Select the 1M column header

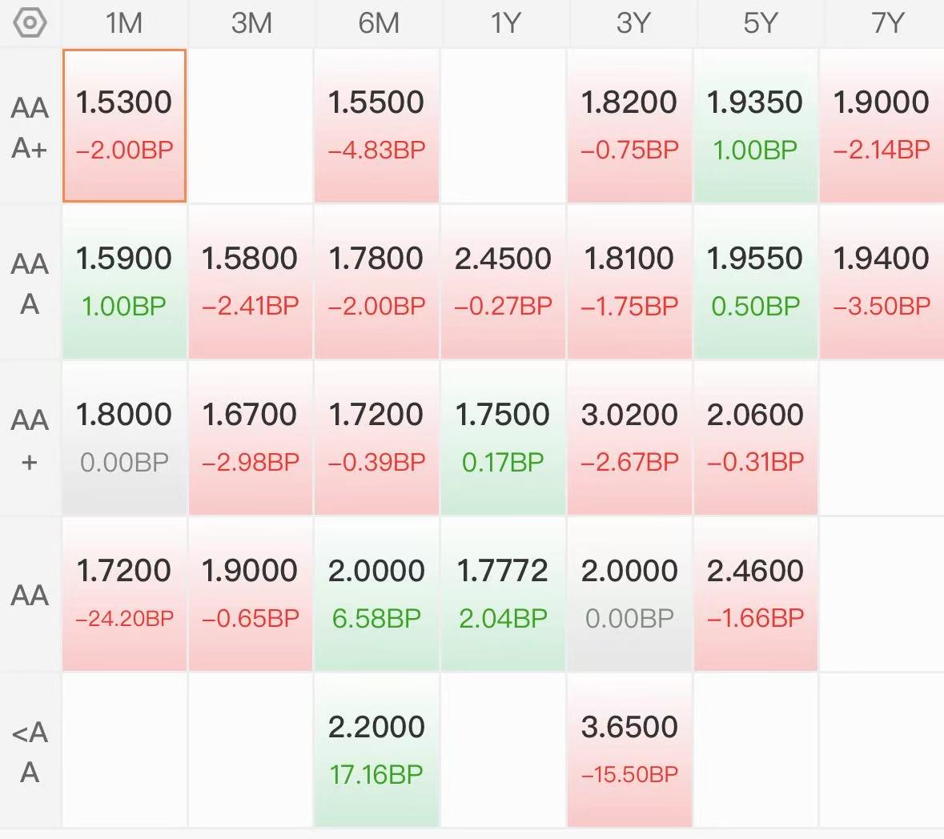[x=124, y=23]
